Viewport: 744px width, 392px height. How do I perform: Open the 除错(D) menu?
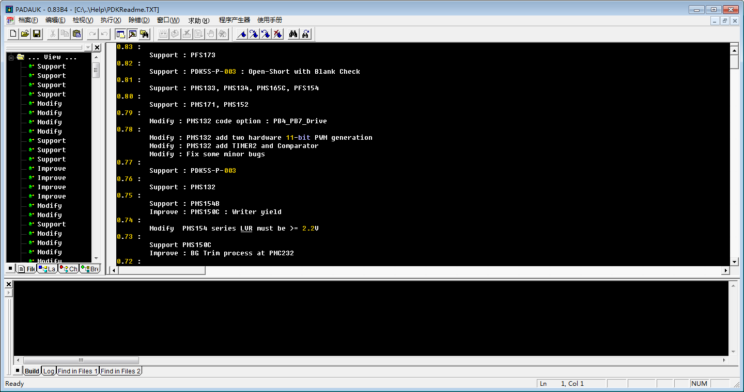(139, 20)
